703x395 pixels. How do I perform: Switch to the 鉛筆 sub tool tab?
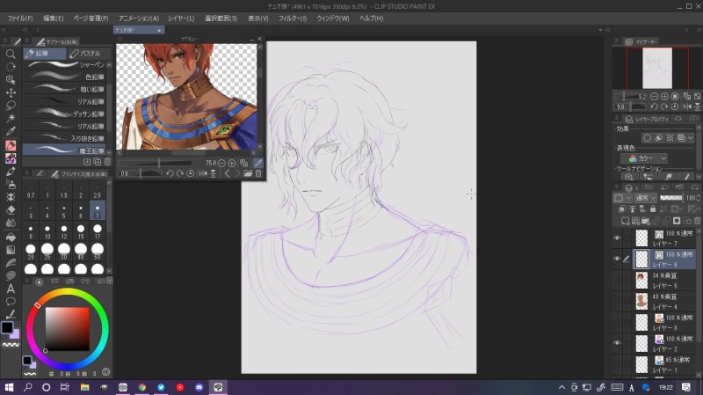click(45, 54)
